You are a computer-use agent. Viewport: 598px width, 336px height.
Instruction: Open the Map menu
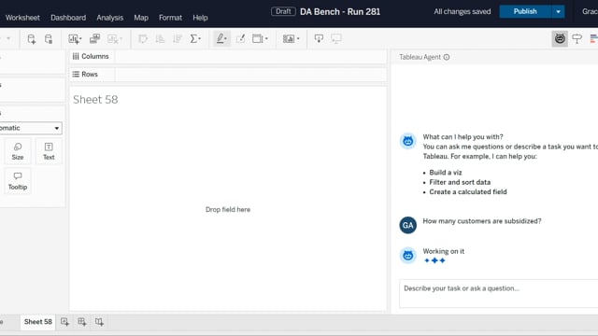pos(141,18)
